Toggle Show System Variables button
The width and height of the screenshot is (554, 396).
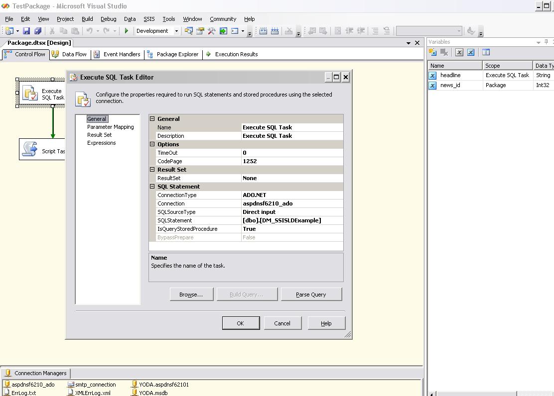459,52
